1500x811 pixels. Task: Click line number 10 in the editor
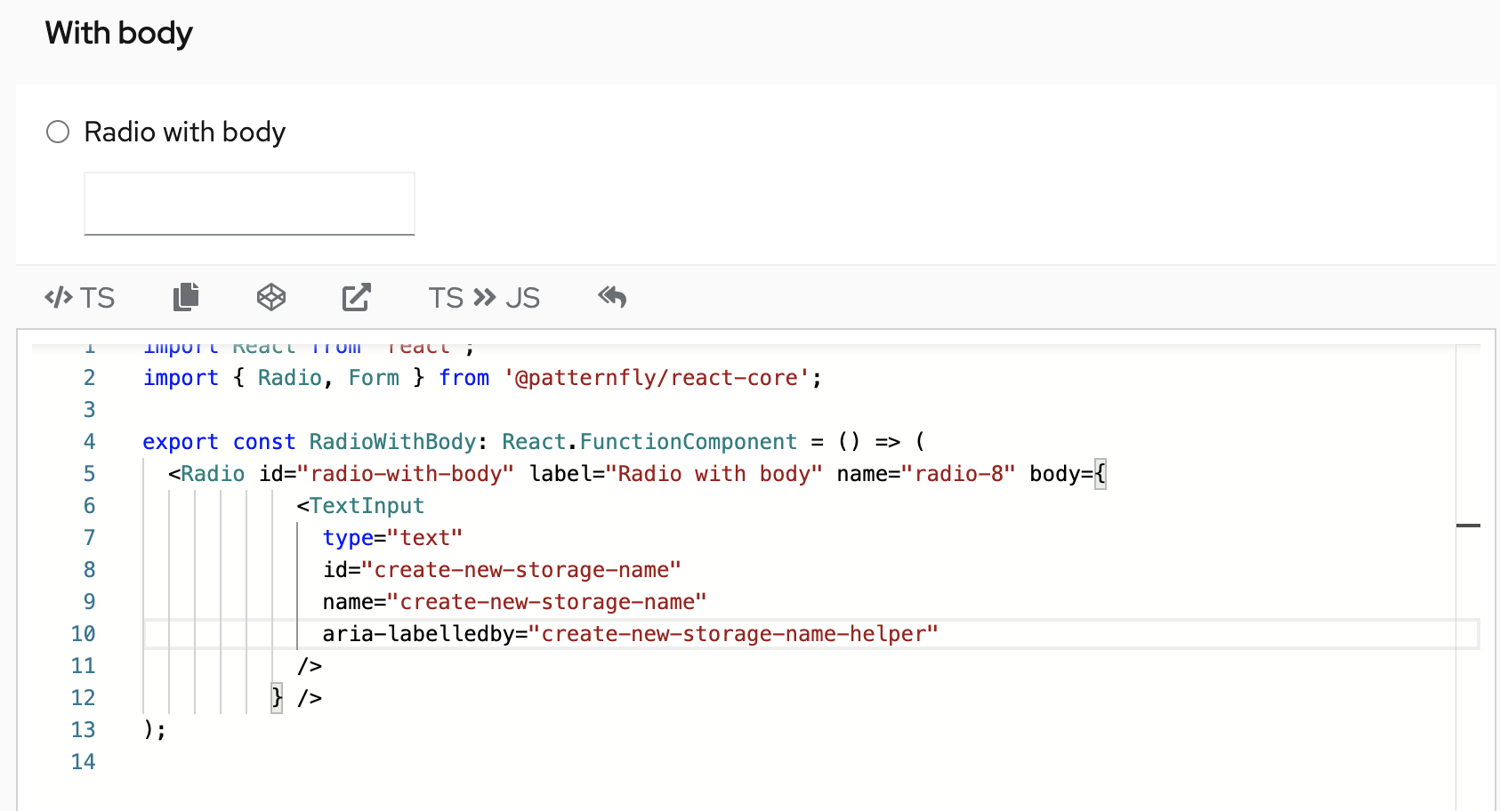click(x=84, y=634)
